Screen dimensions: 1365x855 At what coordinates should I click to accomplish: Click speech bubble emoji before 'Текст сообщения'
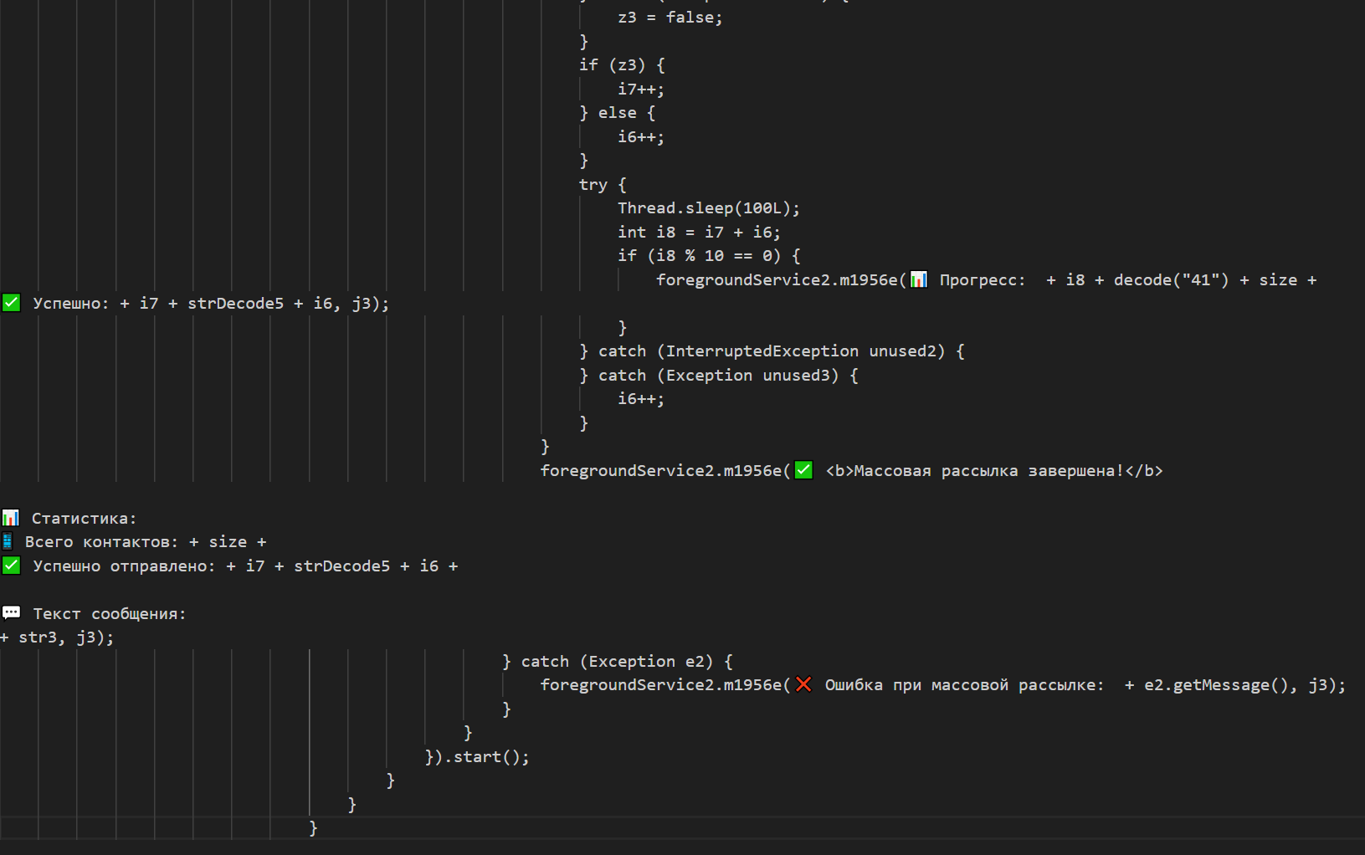point(12,613)
